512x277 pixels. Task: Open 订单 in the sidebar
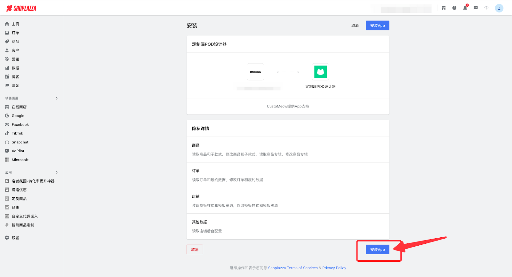15,33
